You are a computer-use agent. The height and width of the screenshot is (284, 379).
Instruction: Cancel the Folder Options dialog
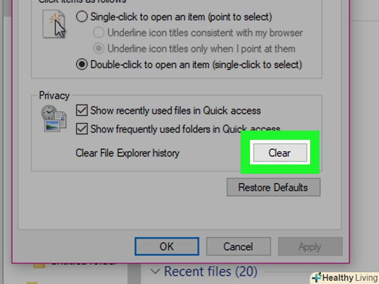(238, 247)
